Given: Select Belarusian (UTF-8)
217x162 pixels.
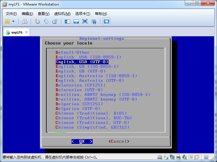Looking at the screenshot, I should click(x=79, y=90).
